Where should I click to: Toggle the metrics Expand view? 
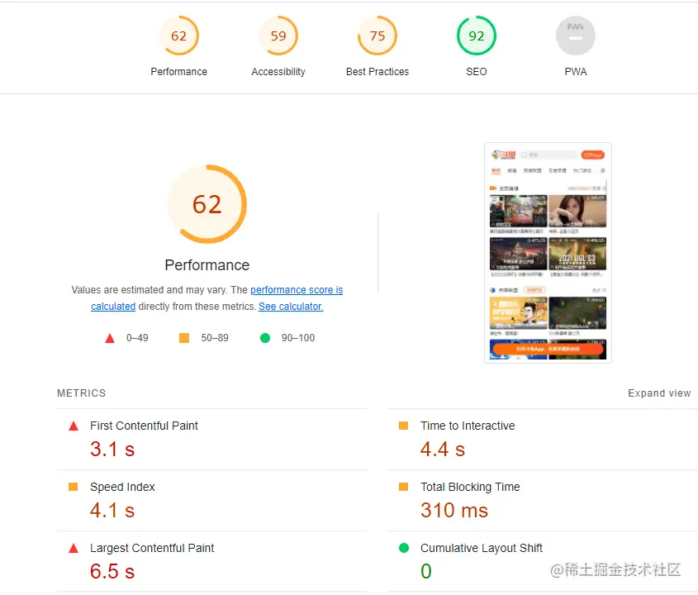pos(659,393)
